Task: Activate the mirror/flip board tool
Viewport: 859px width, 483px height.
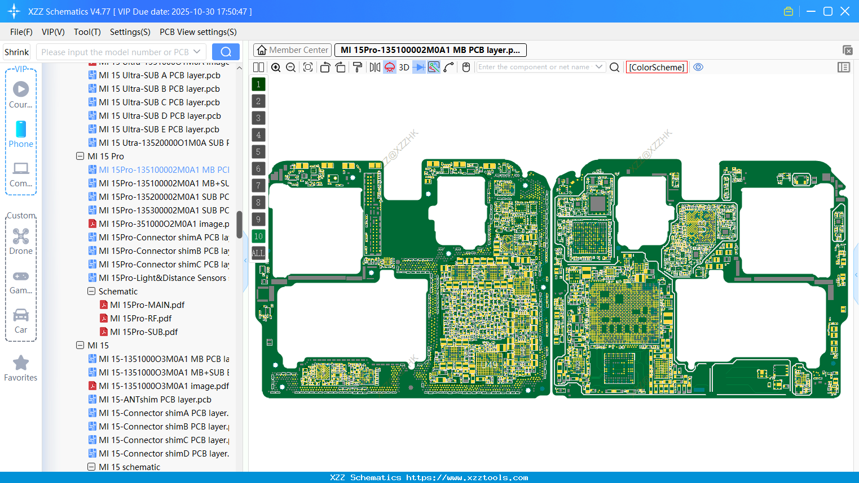Action: [376, 67]
